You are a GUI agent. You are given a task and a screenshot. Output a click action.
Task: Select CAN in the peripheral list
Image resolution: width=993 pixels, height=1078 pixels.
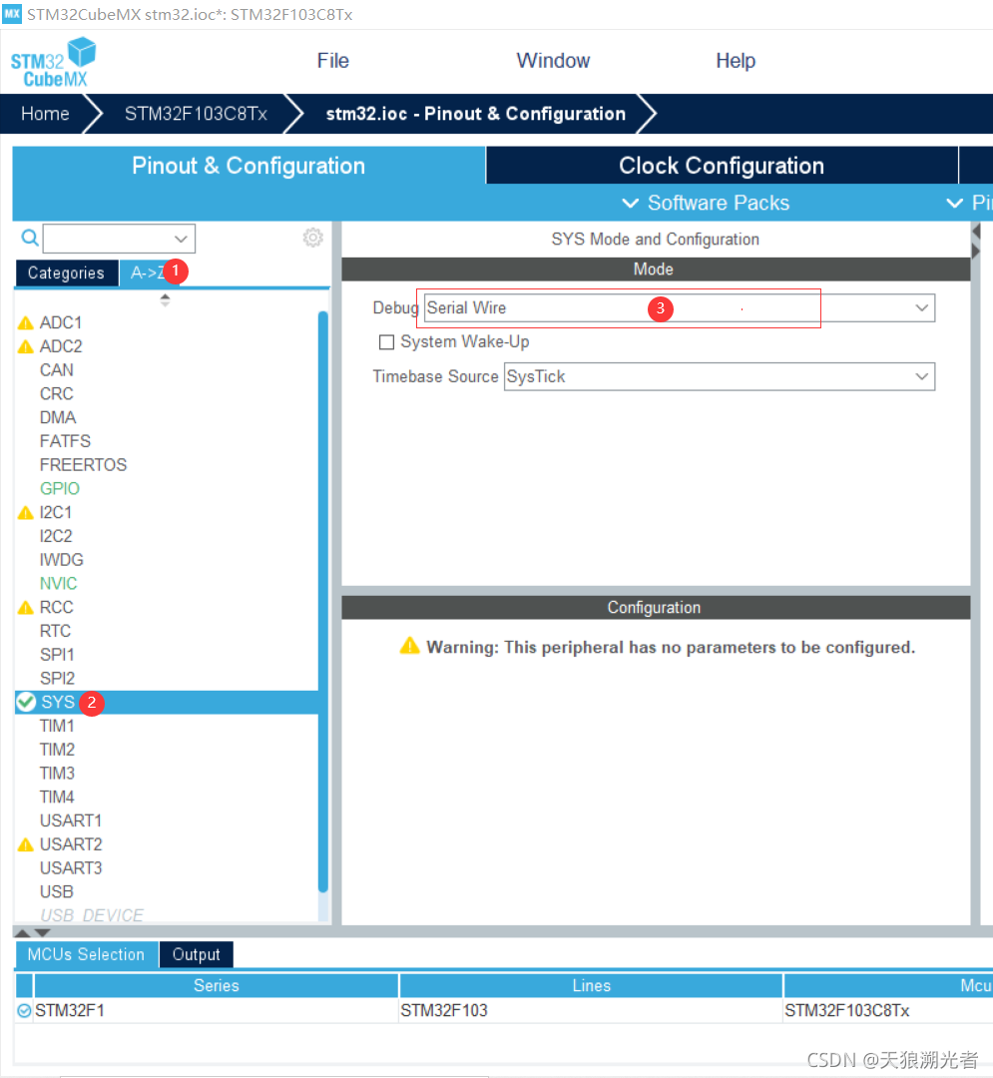tap(56, 370)
